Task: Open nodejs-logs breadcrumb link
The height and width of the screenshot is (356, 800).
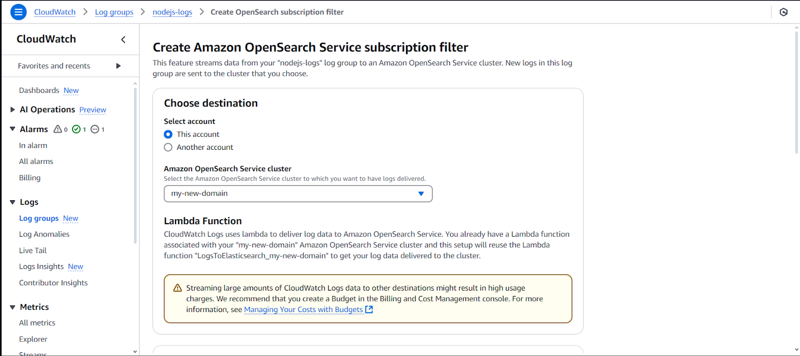Action: [x=172, y=12]
